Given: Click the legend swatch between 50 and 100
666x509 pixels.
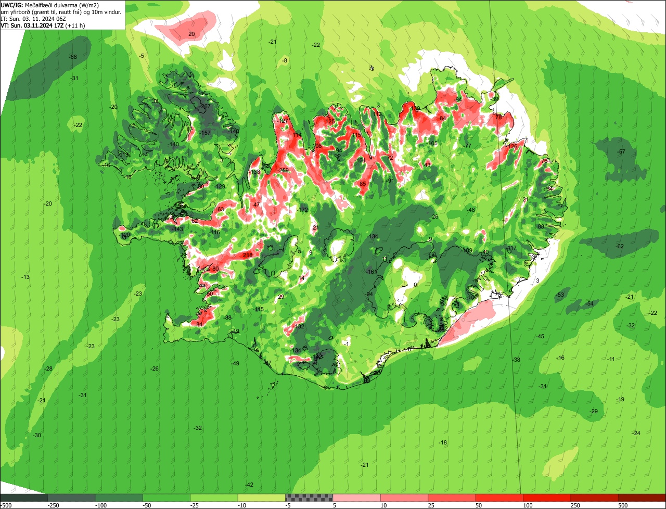Looking at the screenshot, I should coord(499,498).
